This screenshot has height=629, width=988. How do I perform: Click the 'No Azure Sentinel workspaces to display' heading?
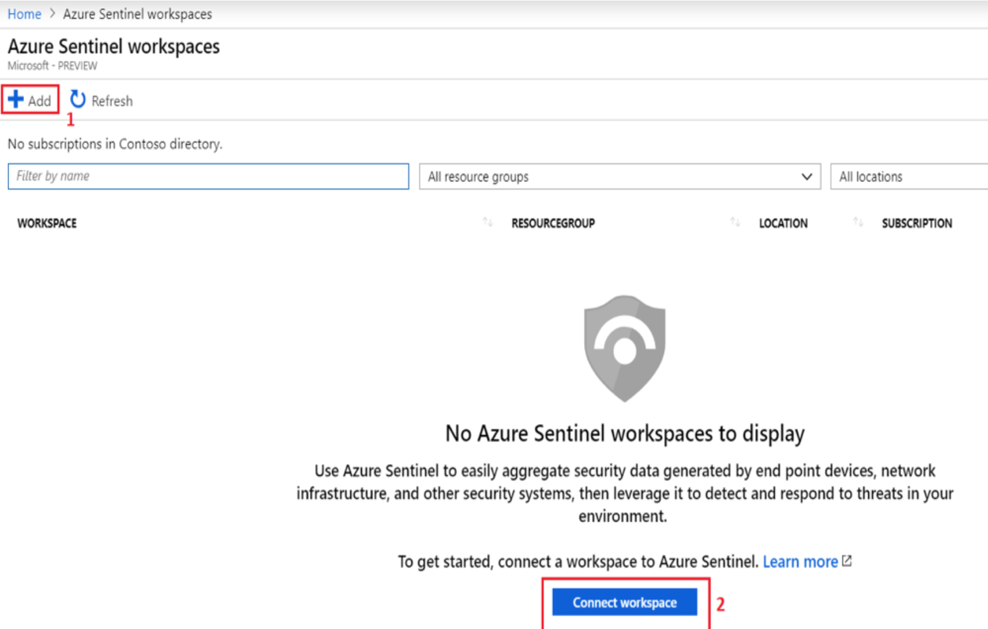click(625, 434)
